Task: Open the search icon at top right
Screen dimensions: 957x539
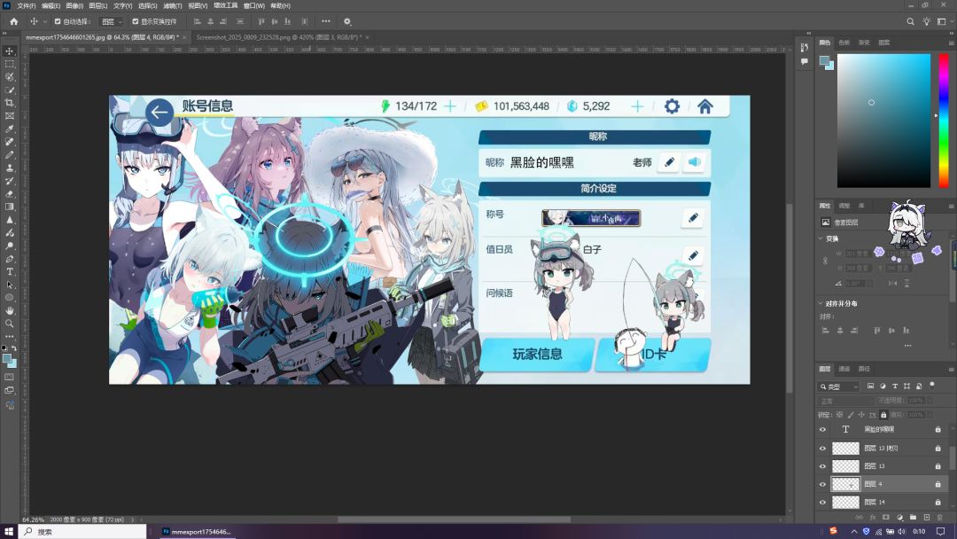Action: point(910,21)
